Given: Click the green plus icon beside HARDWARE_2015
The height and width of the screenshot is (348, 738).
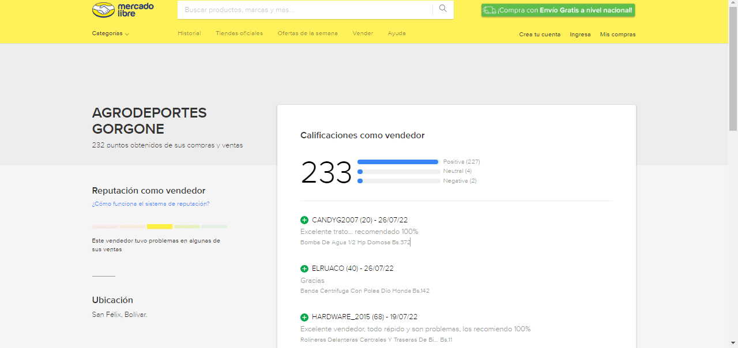Looking at the screenshot, I should tap(304, 317).
